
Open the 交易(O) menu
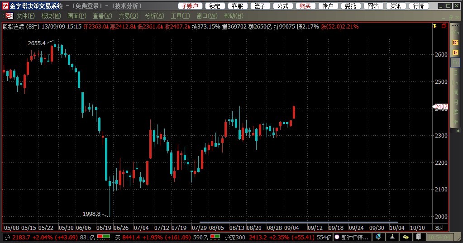[x=129, y=16]
